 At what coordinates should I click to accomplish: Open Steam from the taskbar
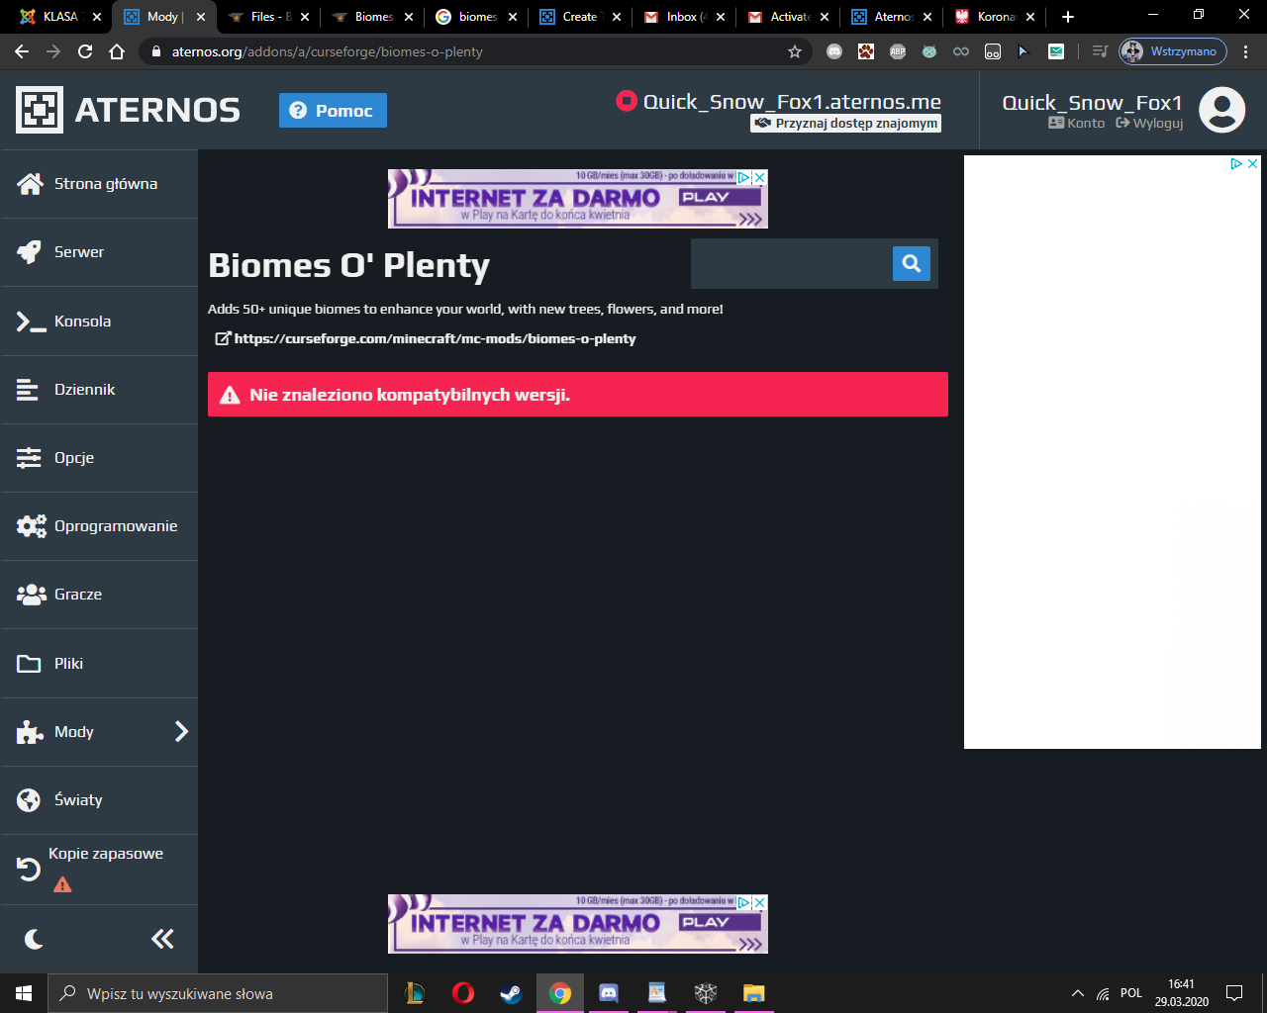coord(511,993)
